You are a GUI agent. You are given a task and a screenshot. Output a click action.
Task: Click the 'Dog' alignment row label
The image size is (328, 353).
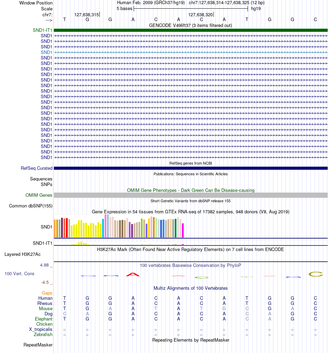click(x=48, y=314)
